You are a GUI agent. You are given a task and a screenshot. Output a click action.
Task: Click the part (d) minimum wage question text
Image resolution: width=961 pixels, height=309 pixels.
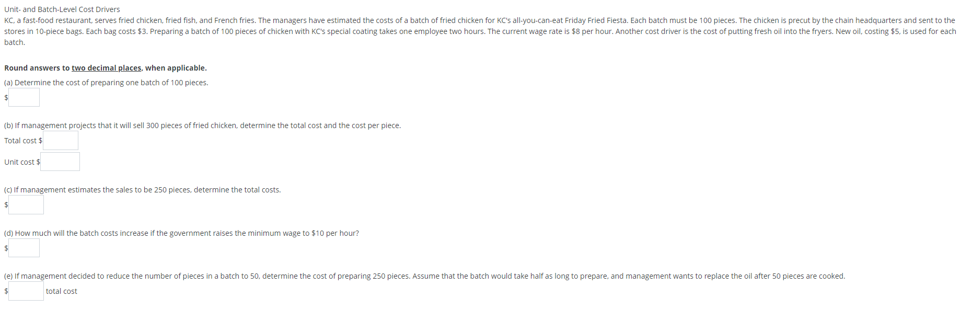click(x=181, y=233)
